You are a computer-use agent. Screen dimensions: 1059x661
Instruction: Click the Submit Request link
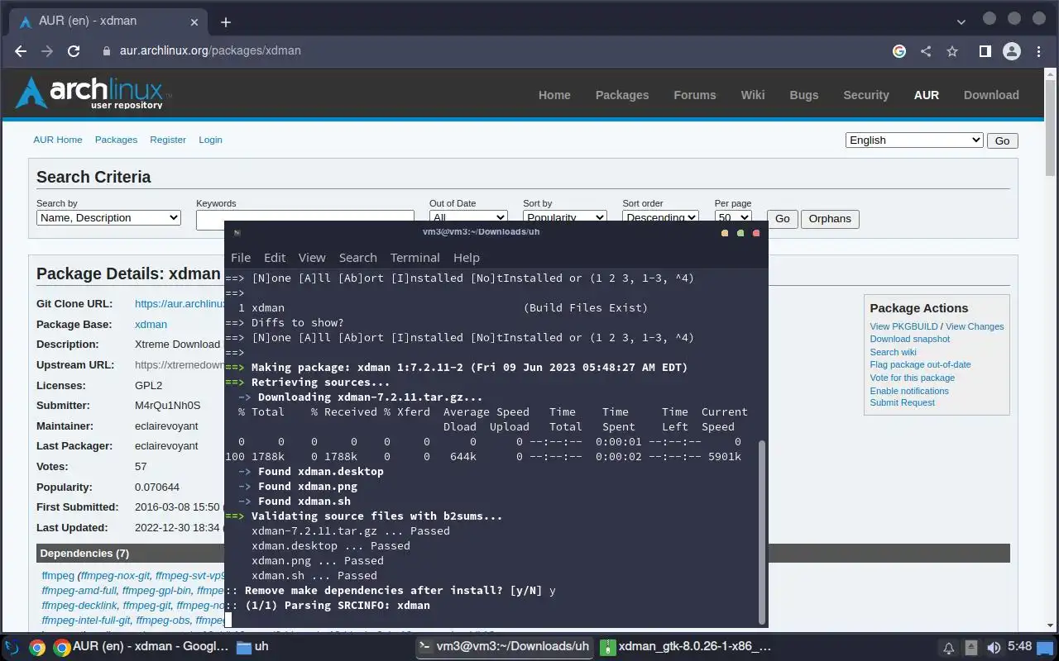(x=902, y=402)
